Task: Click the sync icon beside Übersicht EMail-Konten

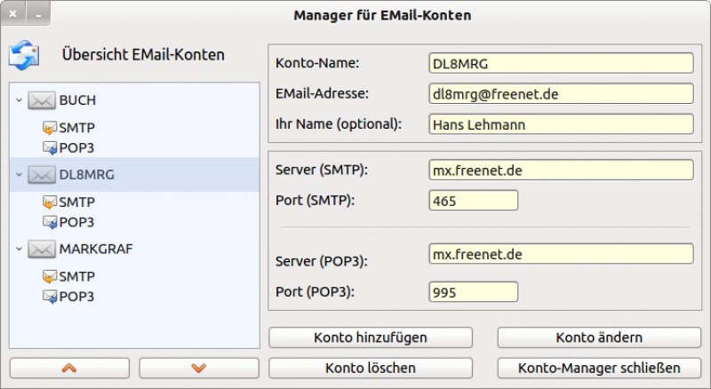Action: (x=24, y=55)
